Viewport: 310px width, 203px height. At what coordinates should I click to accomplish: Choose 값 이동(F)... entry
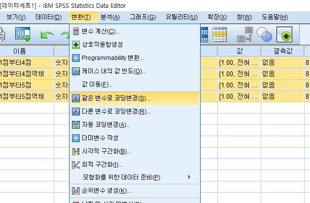tap(135, 85)
